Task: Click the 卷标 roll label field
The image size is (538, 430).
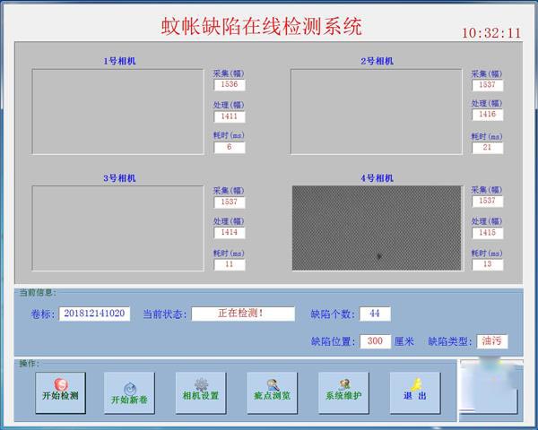Action: pos(94,314)
